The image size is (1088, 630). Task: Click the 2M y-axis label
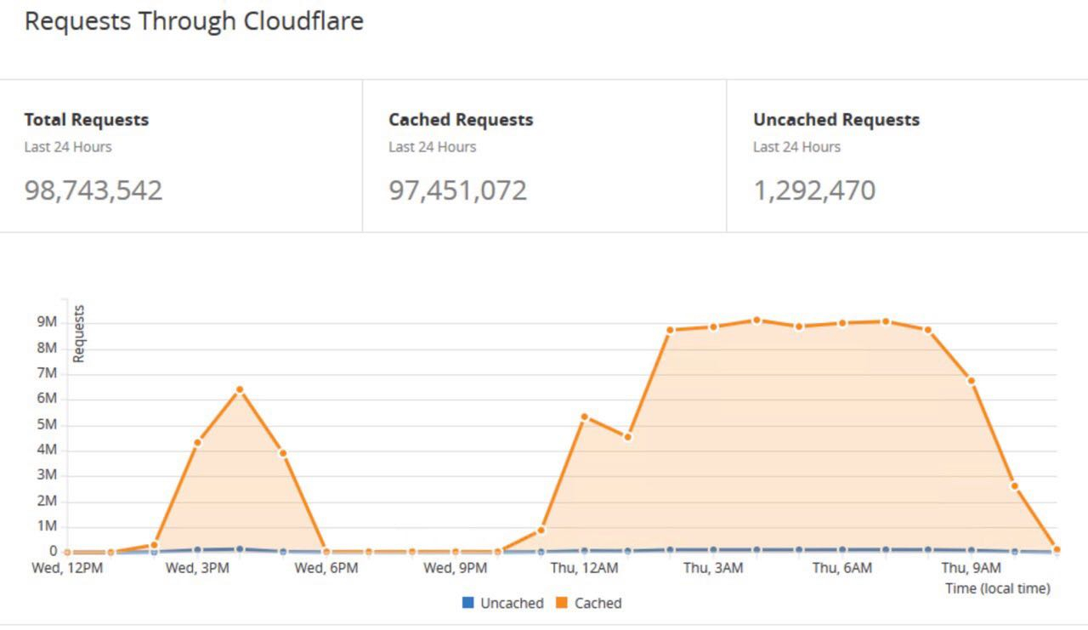tap(46, 502)
